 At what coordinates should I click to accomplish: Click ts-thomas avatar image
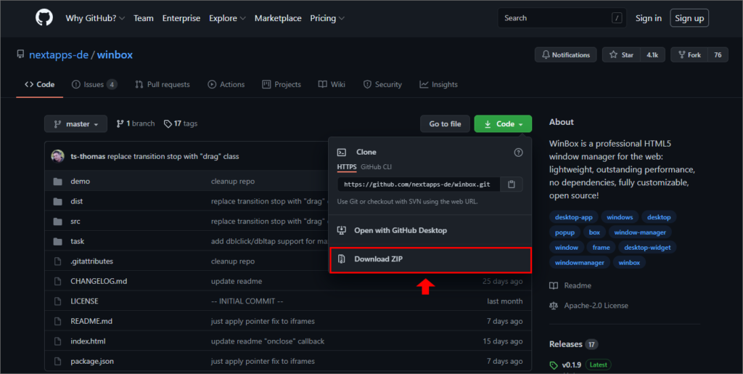pos(58,156)
